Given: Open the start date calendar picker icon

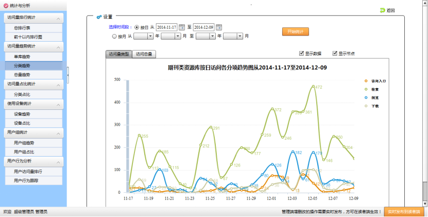Looking at the screenshot, I should (182, 27).
